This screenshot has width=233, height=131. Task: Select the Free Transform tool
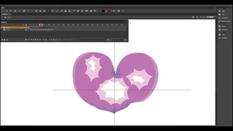coord(11,11)
